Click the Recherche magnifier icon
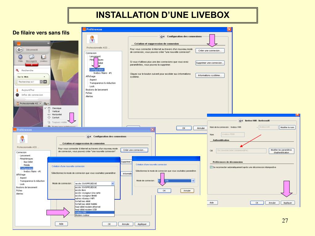 (17, 70)
